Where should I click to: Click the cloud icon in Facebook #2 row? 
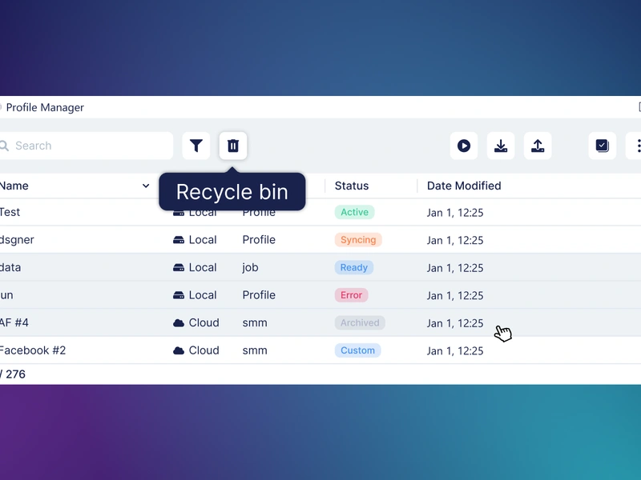179,350
